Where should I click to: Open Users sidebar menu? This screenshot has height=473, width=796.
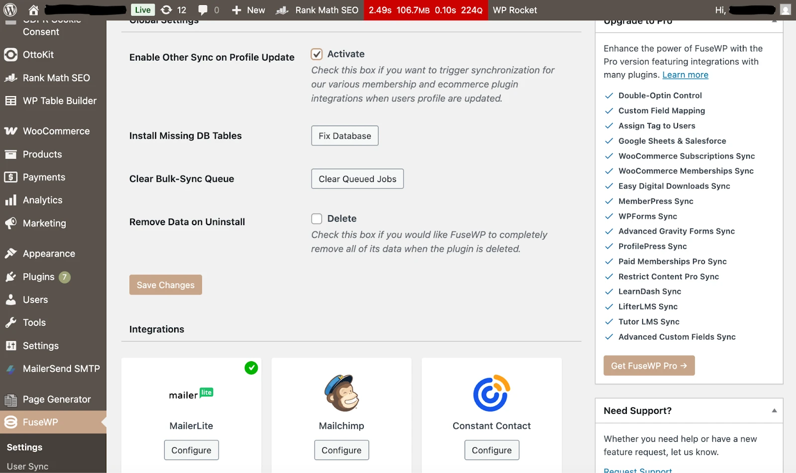pos(53,300)
